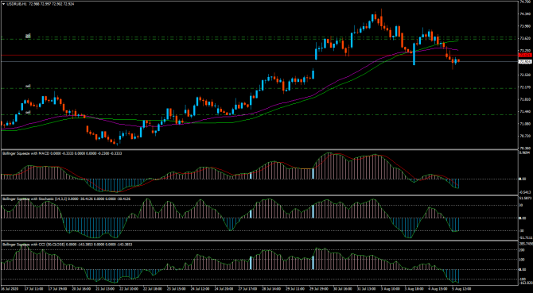Click the tall blue candle on 3 Aug
The image size is (533, 293).
(x=414, y=53)
